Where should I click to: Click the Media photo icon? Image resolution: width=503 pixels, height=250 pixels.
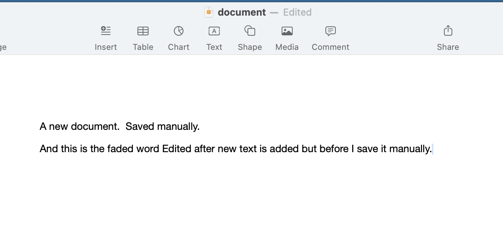[287, 31]
